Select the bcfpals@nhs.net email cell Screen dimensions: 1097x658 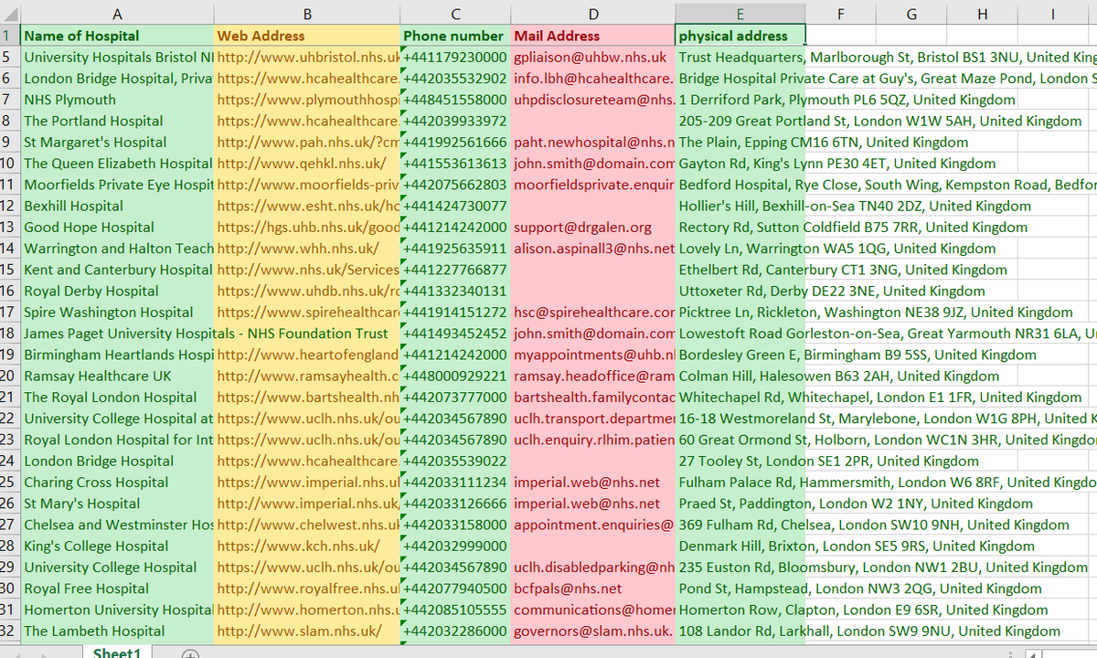pos(593,589)
